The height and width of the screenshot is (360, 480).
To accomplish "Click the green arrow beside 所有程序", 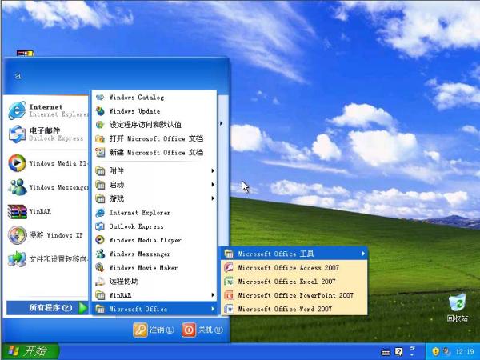I will pos(82,308).
